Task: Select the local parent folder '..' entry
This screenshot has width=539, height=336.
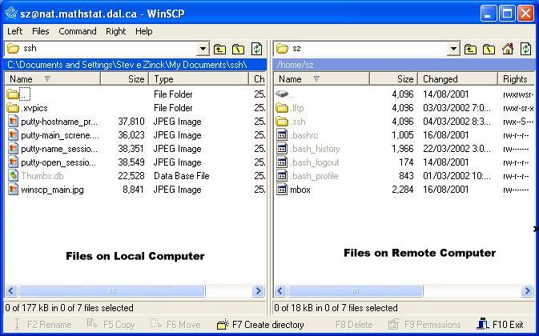Action: (25, 94)
